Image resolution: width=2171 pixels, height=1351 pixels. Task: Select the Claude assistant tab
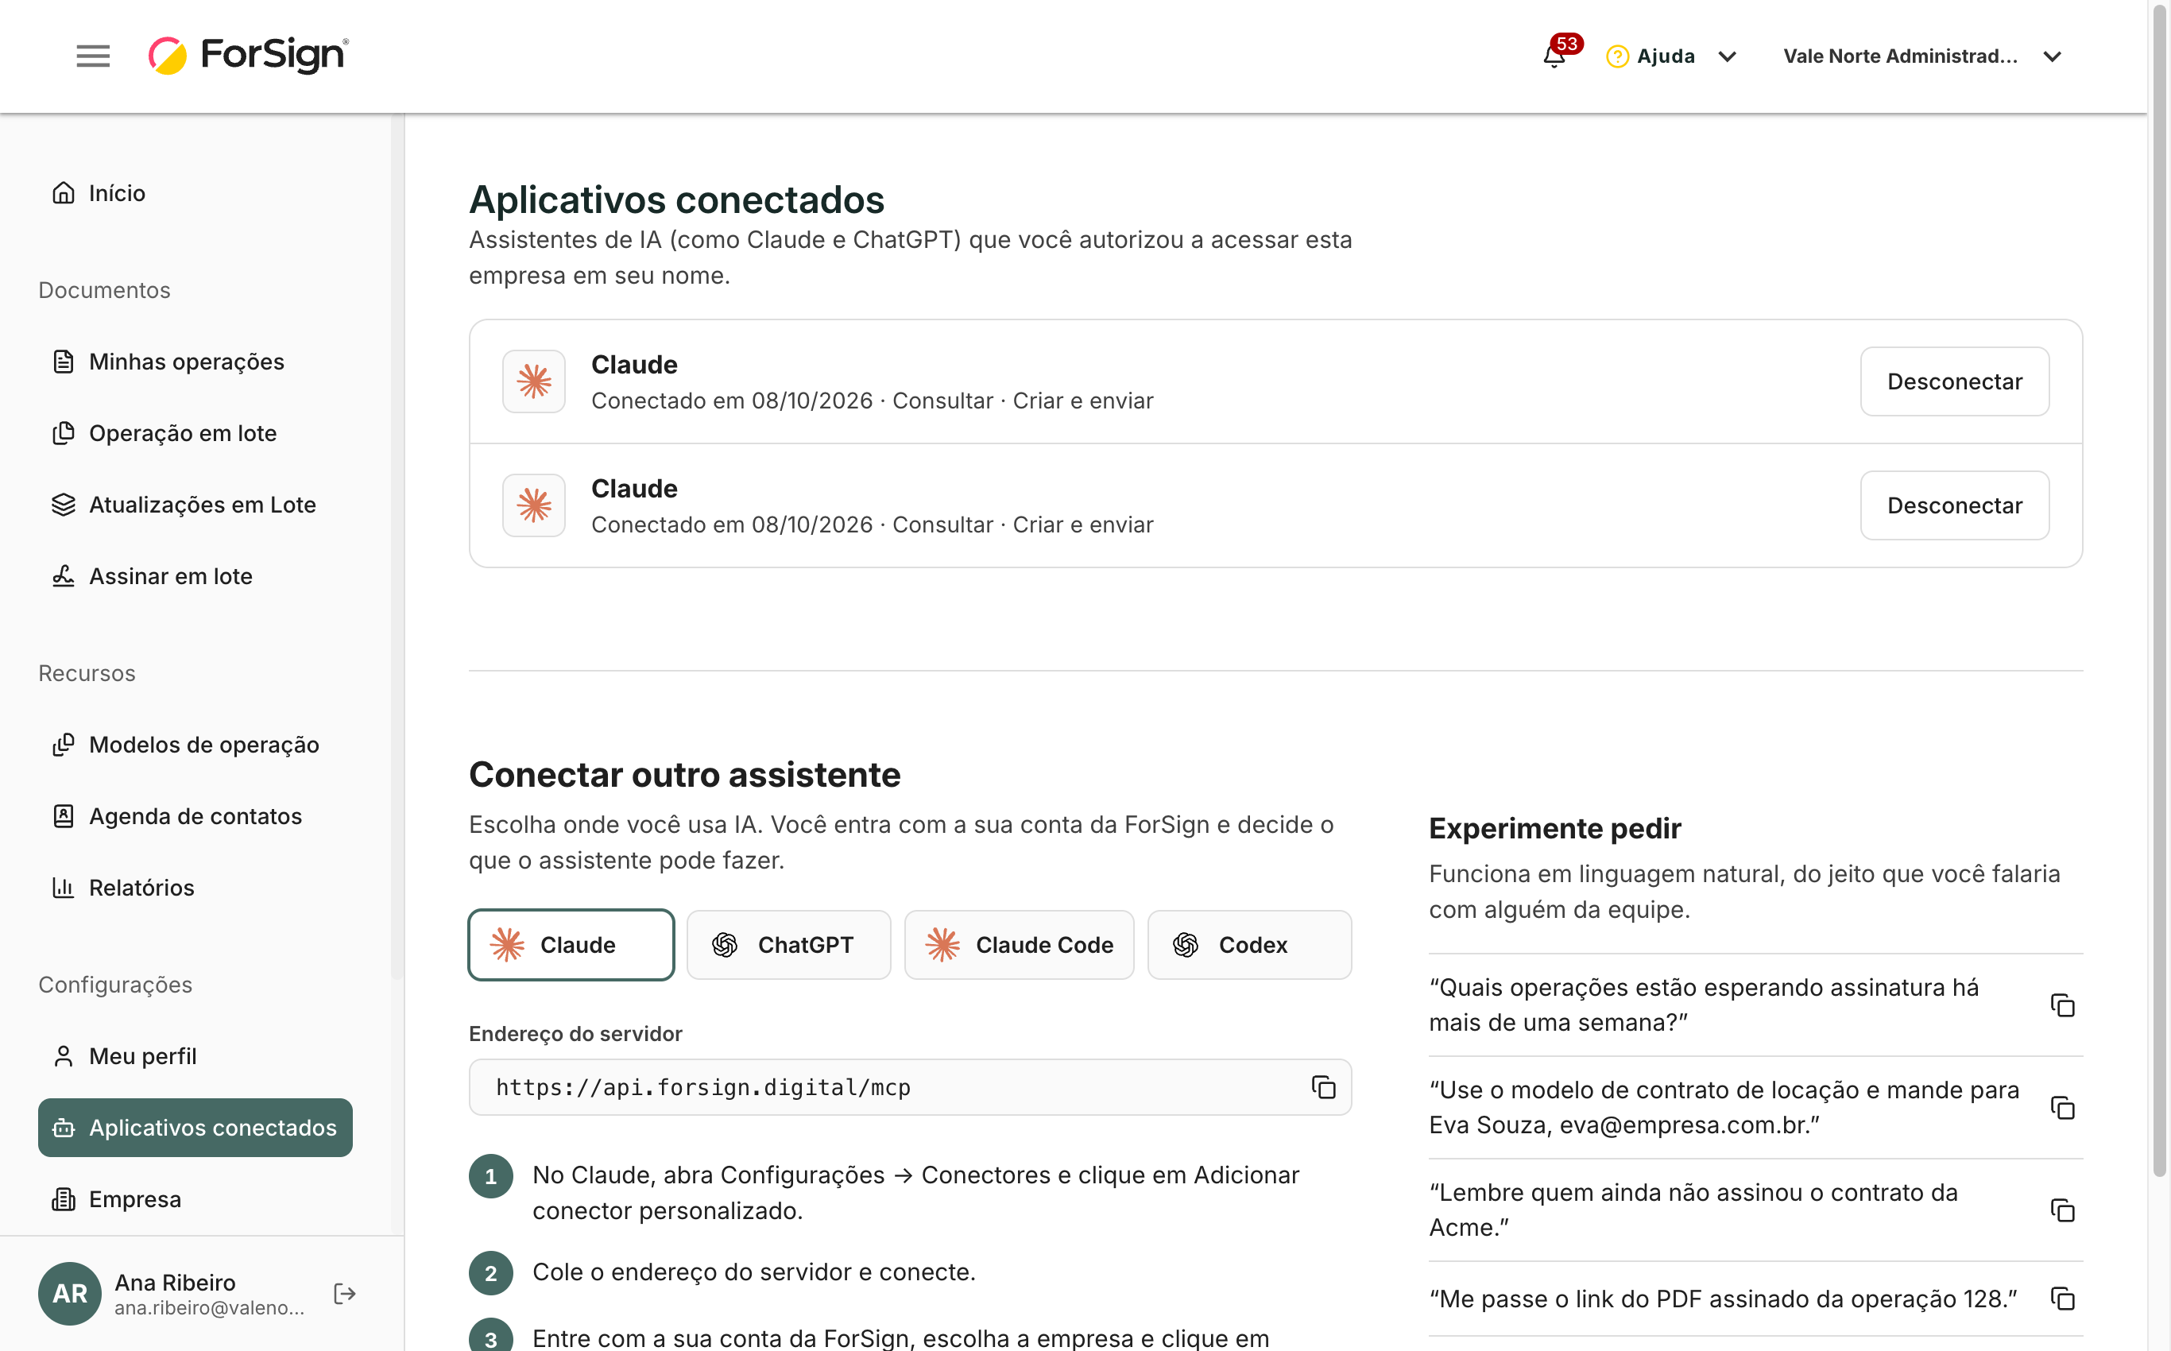coord(571,946)
